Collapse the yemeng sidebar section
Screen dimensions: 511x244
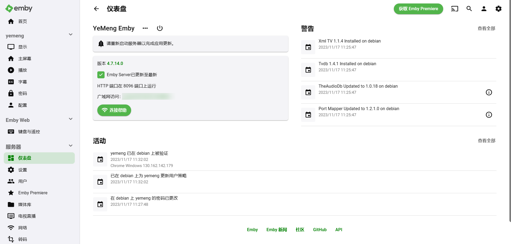pyautogui.click(x=71, y=34)
